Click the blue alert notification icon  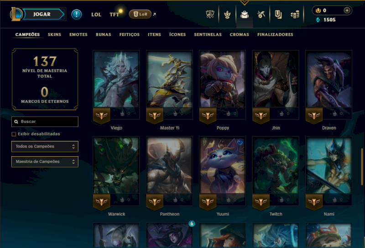(x=76, y=14)
